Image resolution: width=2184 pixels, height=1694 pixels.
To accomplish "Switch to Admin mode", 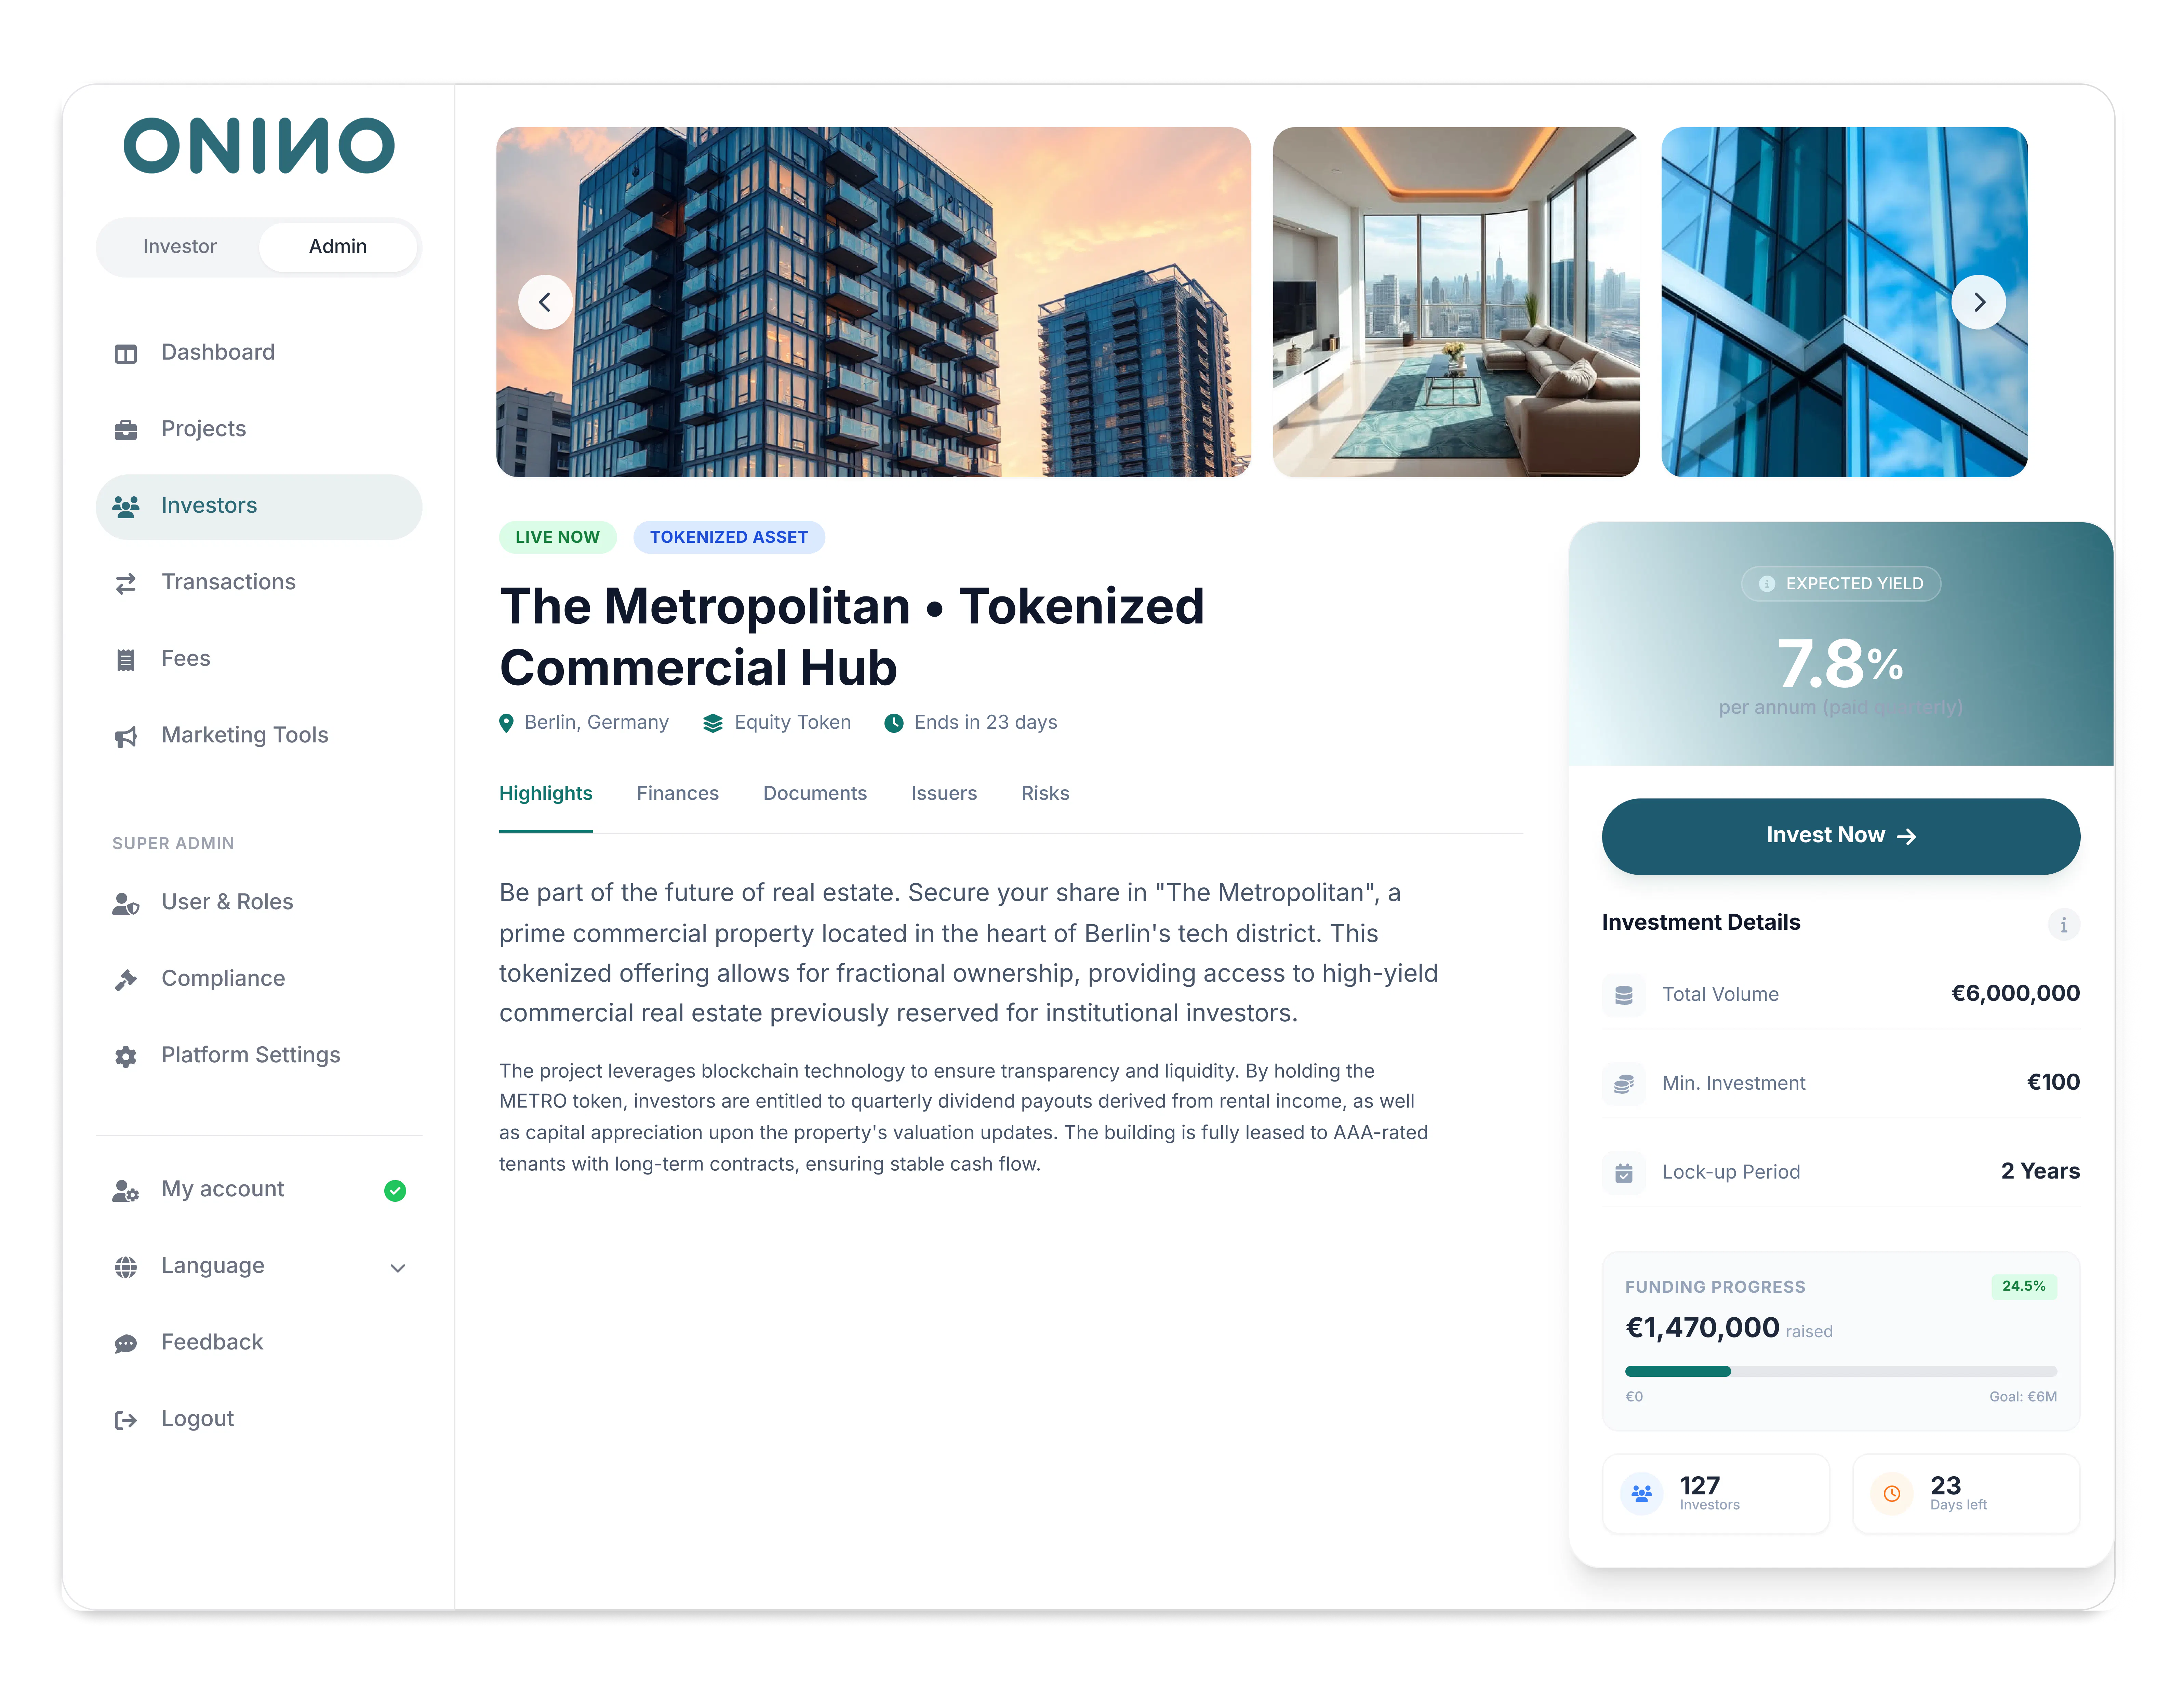I will (338, 247).
